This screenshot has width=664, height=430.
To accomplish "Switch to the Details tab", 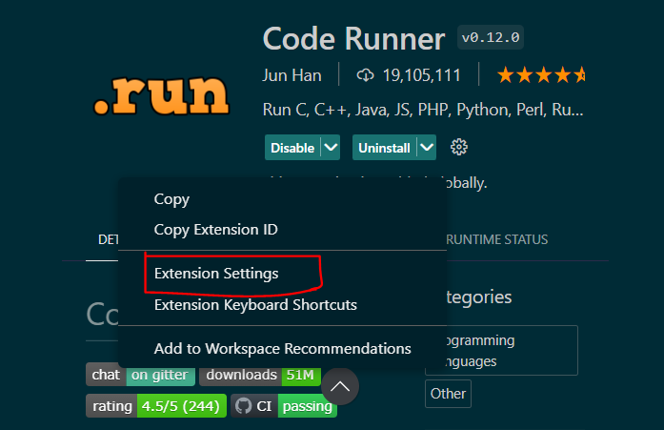I will pos(109,239).
